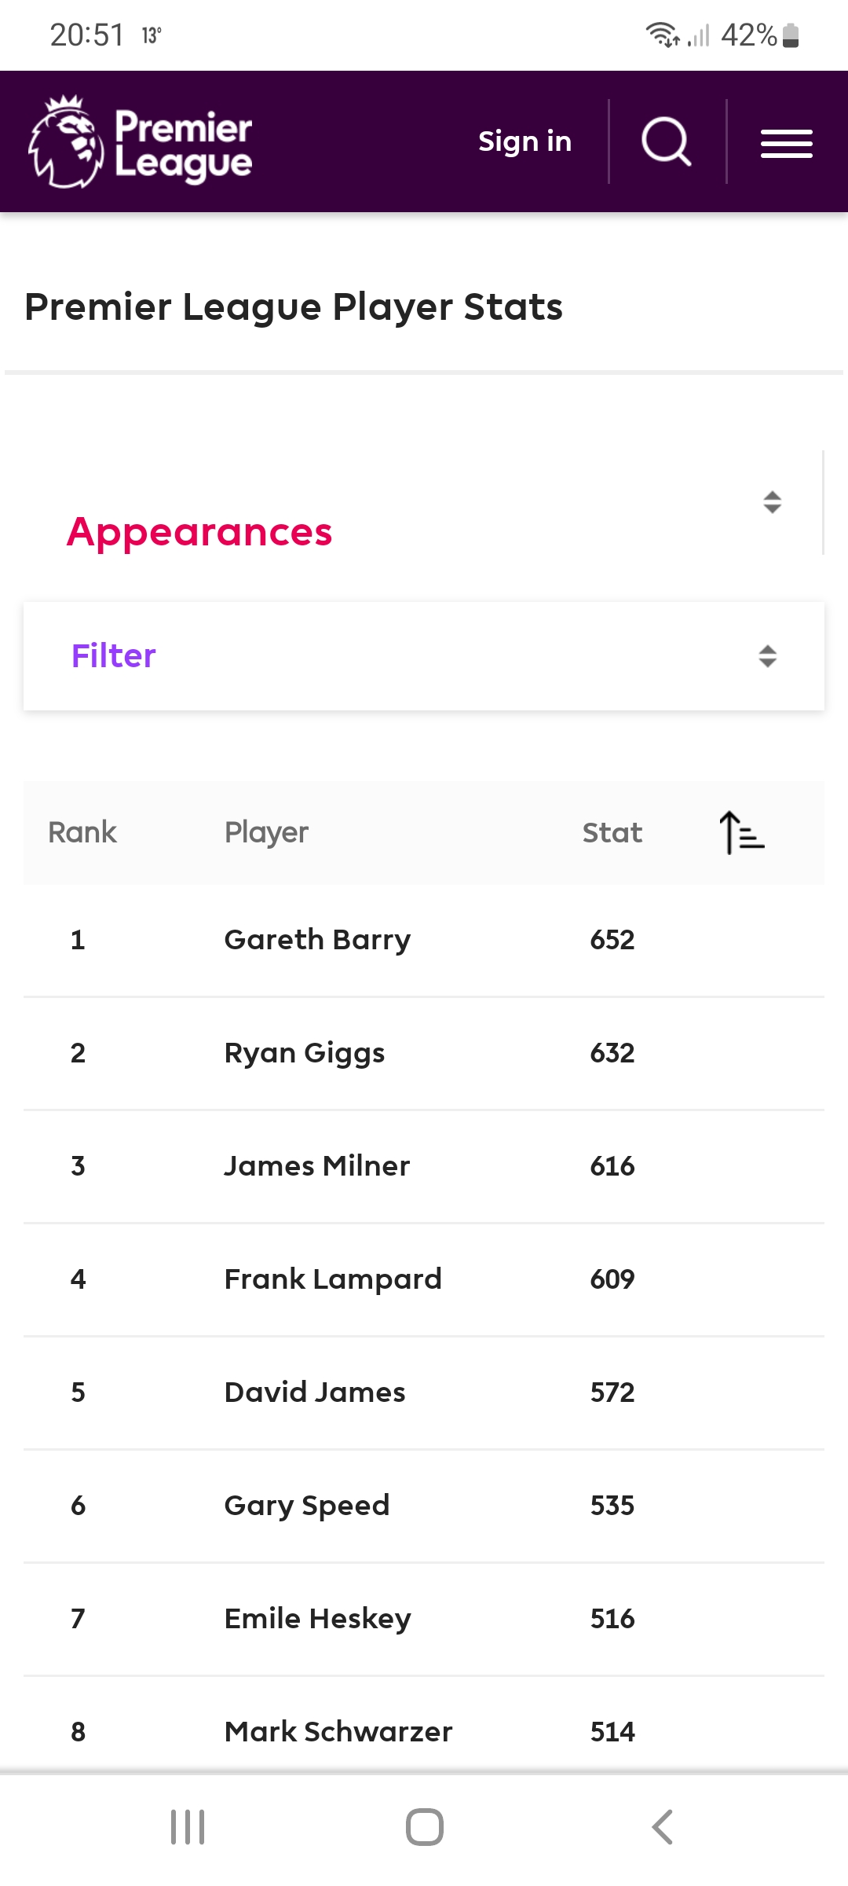Open the Filter panel
The image size is (848, 1886).
pyautogui.click(x=424, y=656)
